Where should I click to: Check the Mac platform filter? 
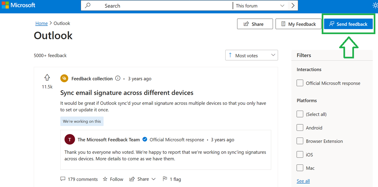300,168
